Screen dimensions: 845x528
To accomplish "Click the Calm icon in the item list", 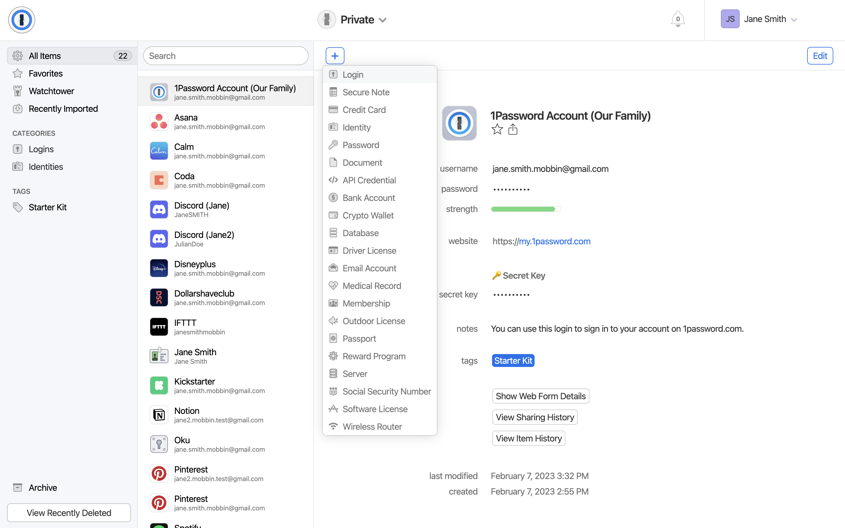I will pos(159,151).
